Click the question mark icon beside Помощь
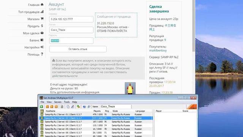This screenshot has height=137, width=243. tap(42, 54)
